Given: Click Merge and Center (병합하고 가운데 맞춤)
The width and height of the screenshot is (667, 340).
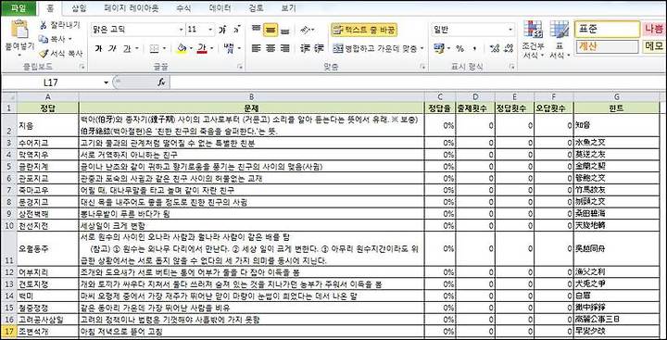Looking at the screenshot, I should 375,48.
